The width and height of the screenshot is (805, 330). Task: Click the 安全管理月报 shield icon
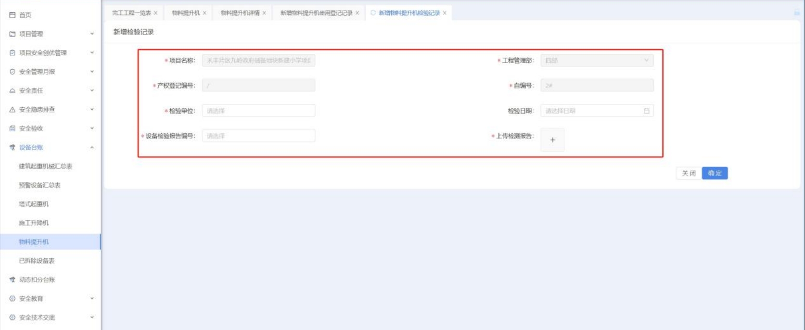[x=13, y=72]
